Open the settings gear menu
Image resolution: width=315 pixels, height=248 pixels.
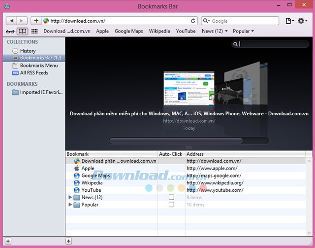(303, 21)
